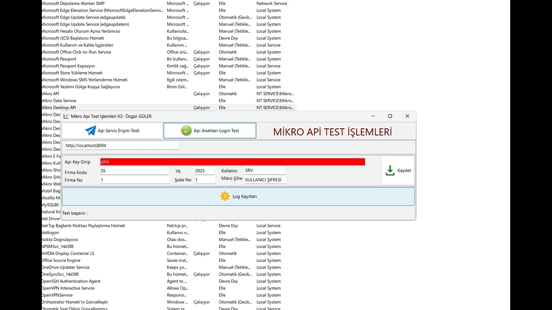
Task: Select the Nokta Doğrulayıcısı service row
Action: pos(169,239)
